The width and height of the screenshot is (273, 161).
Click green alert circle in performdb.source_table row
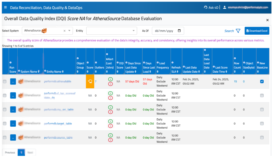(110, 135)
